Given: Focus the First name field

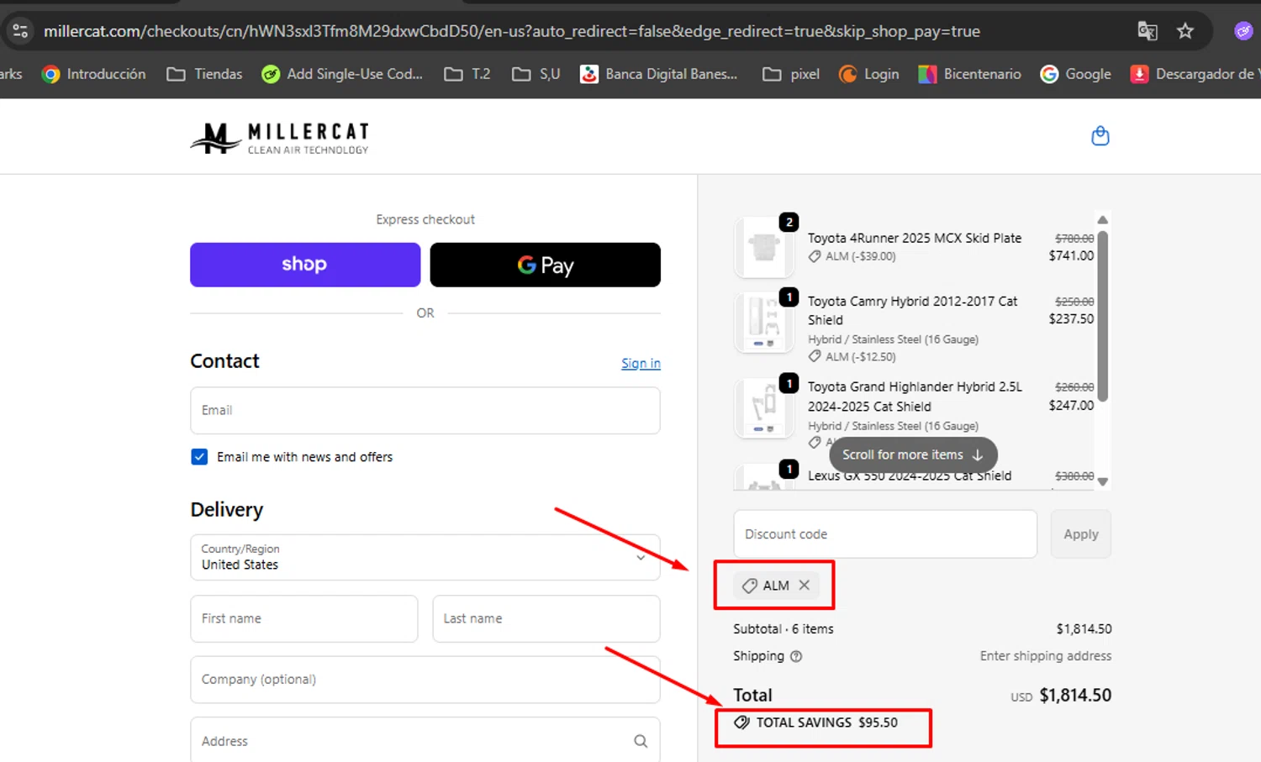Looking at the screenshot, I should [x=304, y=618].
